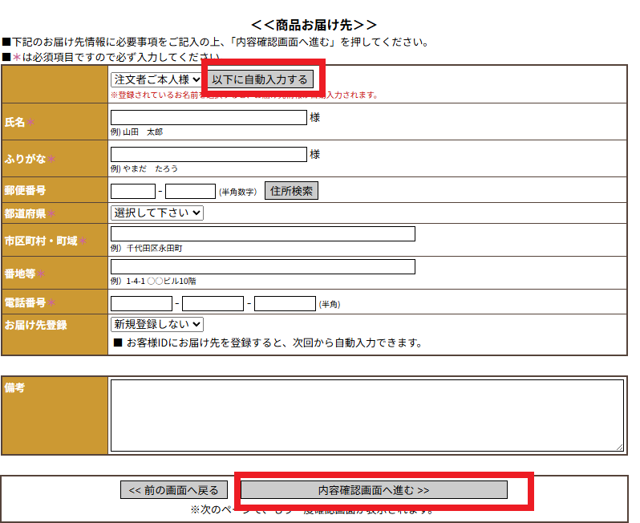Go back with << 前の画面へ戻る button

point(174,490)
